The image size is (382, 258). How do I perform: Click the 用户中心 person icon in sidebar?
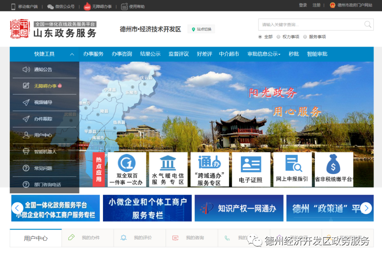tap(26, 135)
